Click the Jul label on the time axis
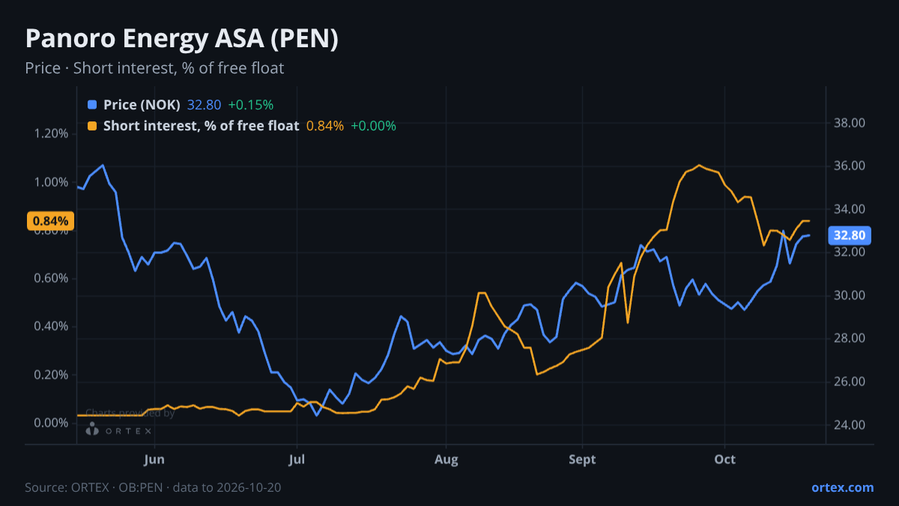This screenshot has width=899, height=506. 297,459
